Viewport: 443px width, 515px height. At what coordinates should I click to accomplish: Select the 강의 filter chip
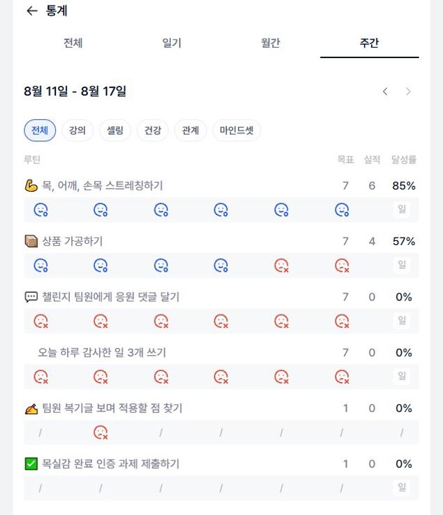pyautogui.click(x=77, y=130)
